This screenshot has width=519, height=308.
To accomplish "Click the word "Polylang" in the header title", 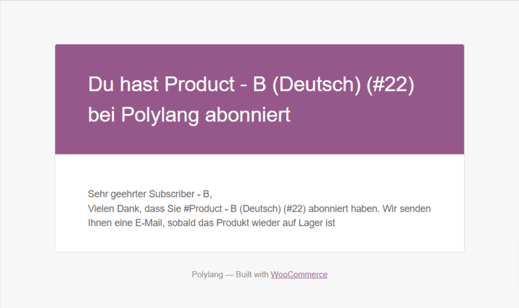I will [x=160, y=115].
